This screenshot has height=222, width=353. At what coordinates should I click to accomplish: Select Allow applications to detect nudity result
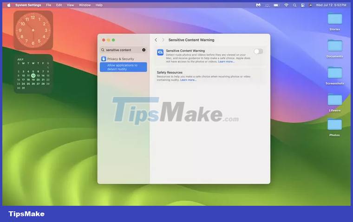(x=124, y=67)
